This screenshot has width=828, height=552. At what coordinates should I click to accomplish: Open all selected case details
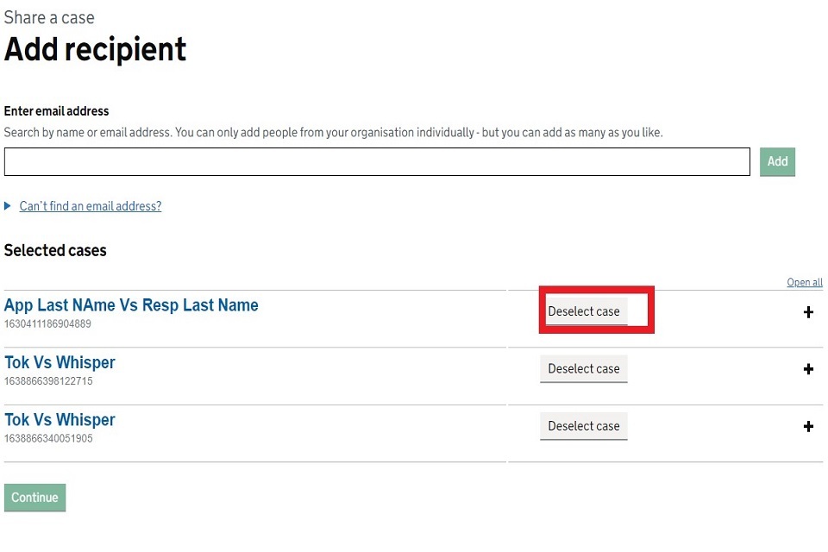tap(804, 282)
